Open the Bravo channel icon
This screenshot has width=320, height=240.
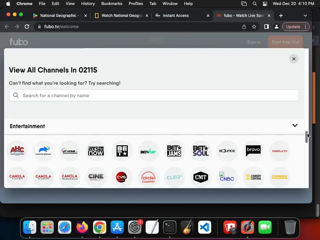click(253, 151)
